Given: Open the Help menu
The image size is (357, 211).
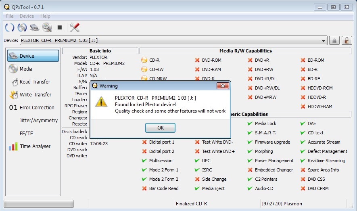Looking at the screenshot, I should pos(45,16).
